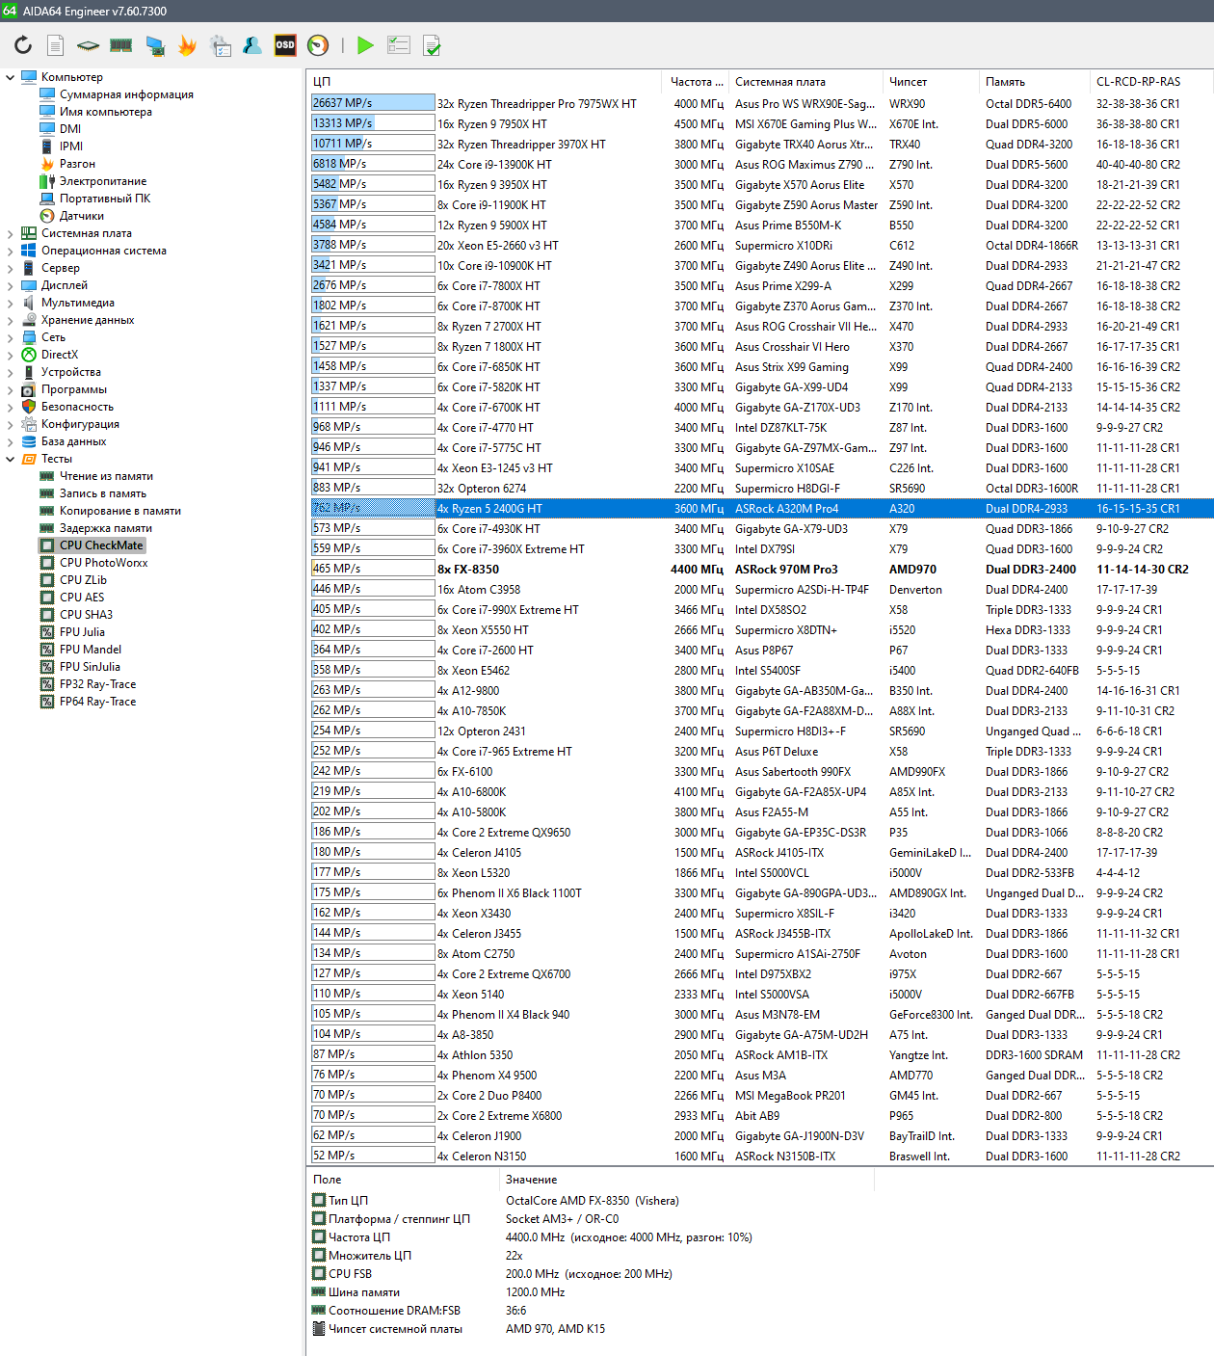
Task: Expand the Сервер tree node
Action: 10,268
